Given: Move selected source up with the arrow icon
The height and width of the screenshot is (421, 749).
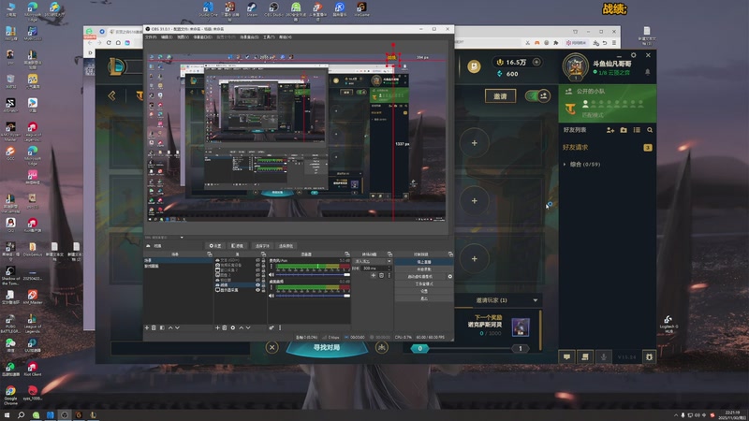Looking at the screenshot, I should click(242, 328).
